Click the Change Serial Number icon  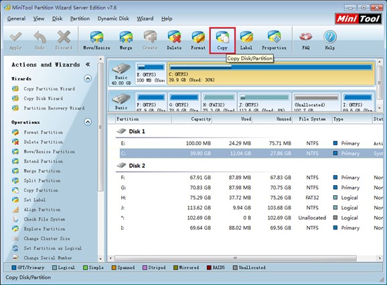click(x=15, y=258)
